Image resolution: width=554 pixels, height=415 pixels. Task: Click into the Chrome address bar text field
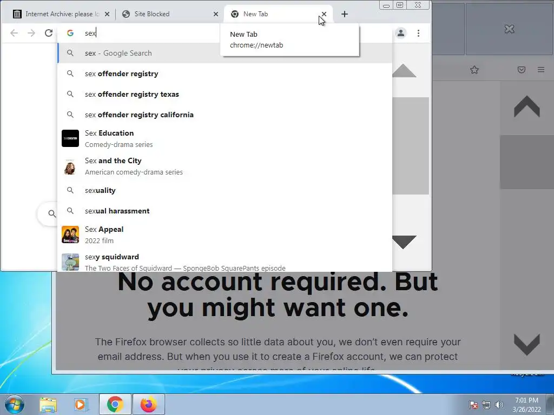152,33
